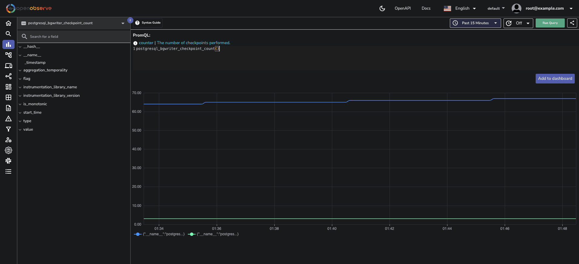Click the share icon next to Run Query
579x264 pixels.
pos(572,23)
